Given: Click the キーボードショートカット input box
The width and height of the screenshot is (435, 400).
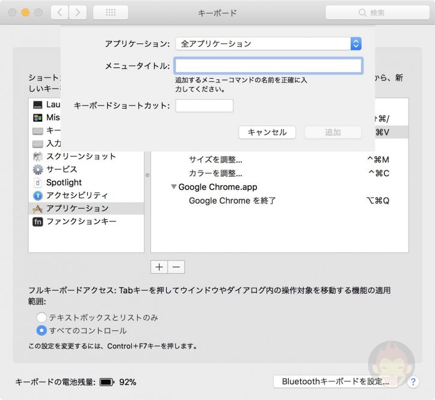Looking at the screenshot, I should click(204, 106).
